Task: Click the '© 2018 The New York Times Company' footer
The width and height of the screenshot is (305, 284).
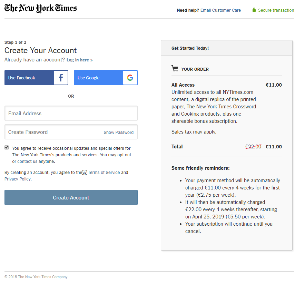Action: pyautogui.click(x=36, y=277)
